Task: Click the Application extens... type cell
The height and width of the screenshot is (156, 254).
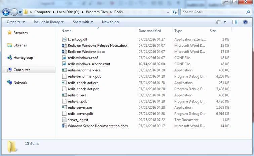Action: [x=190, y=39]
